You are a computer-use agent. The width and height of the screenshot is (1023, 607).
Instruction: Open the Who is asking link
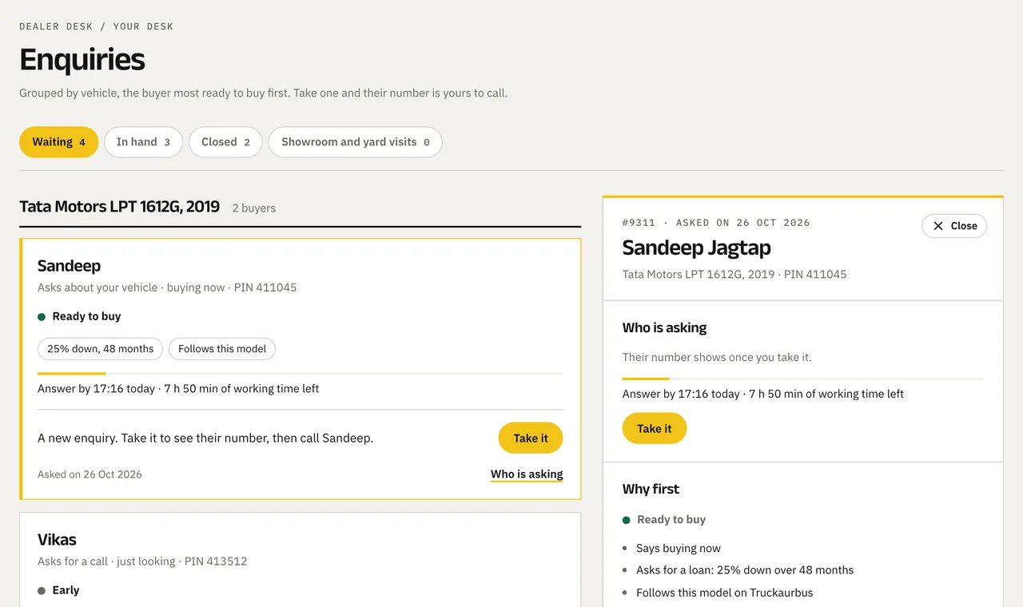[527, 474]
